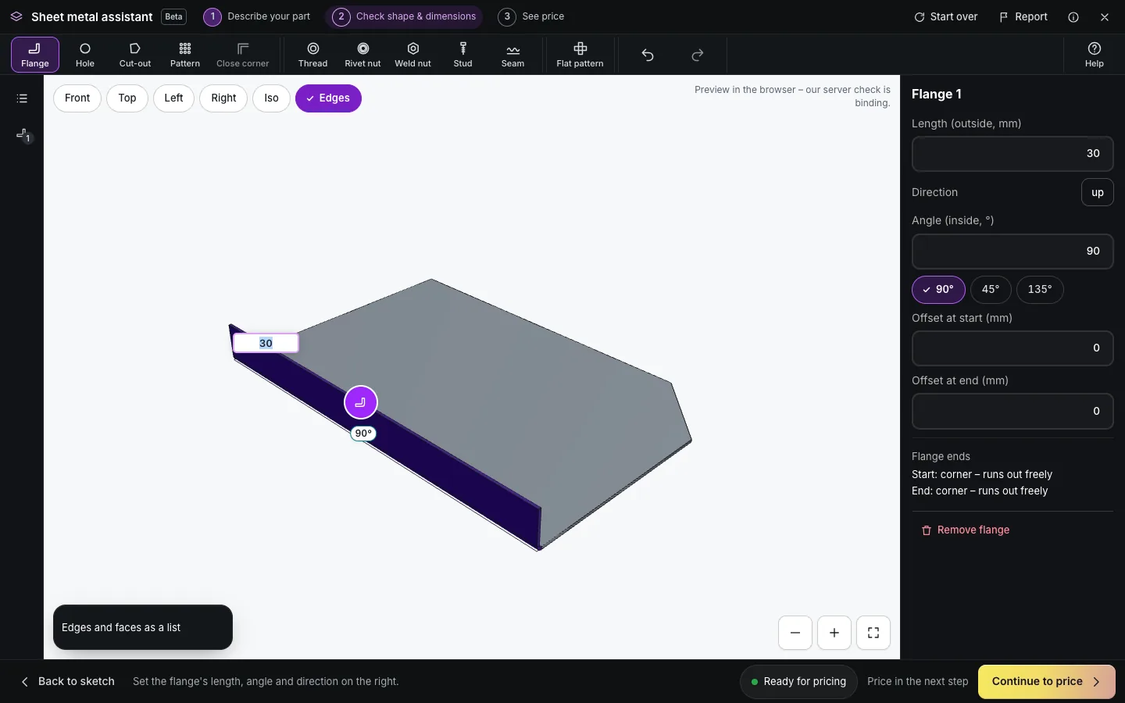Screen dimensions: 1125x703
Task: Open the info icon in header
Action: (1073, 16)
